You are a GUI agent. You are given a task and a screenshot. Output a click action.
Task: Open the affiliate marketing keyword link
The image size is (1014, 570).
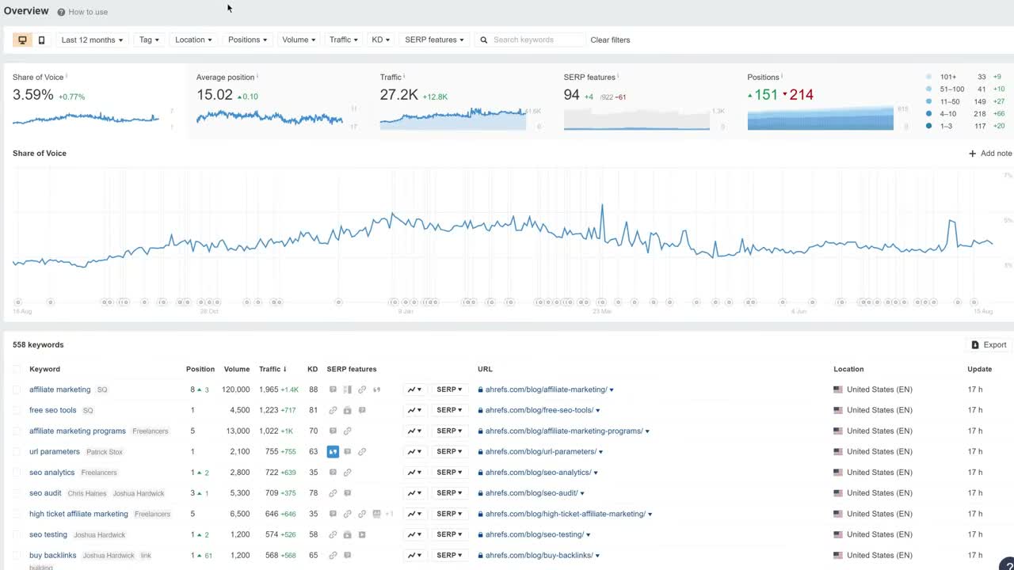pos(60,389)
